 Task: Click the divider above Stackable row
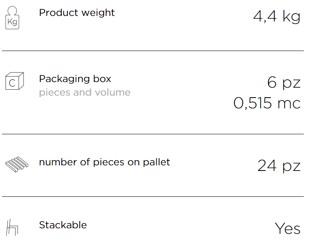[153, 196]
